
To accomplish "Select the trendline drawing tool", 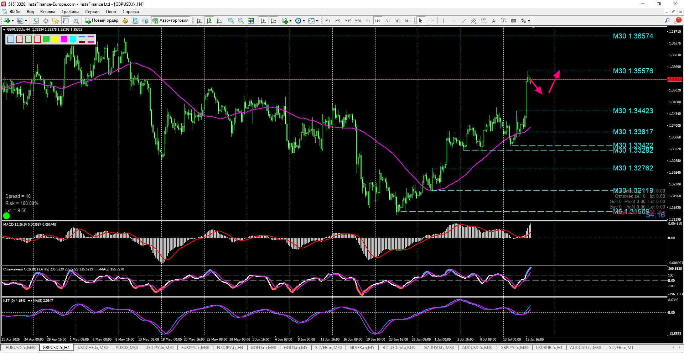I will click(463, 21).
